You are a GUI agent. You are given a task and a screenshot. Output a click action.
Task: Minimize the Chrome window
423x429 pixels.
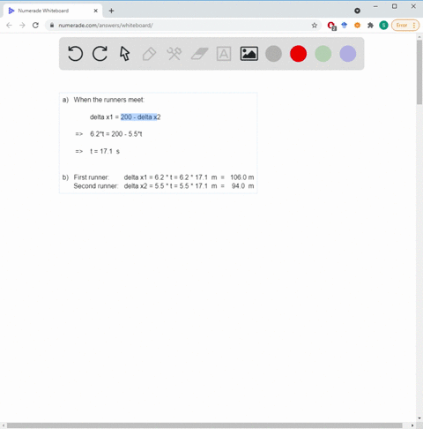click(x=375, y=6)
